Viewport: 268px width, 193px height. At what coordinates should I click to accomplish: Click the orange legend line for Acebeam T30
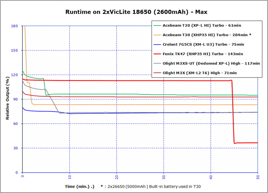coord(157,35)
